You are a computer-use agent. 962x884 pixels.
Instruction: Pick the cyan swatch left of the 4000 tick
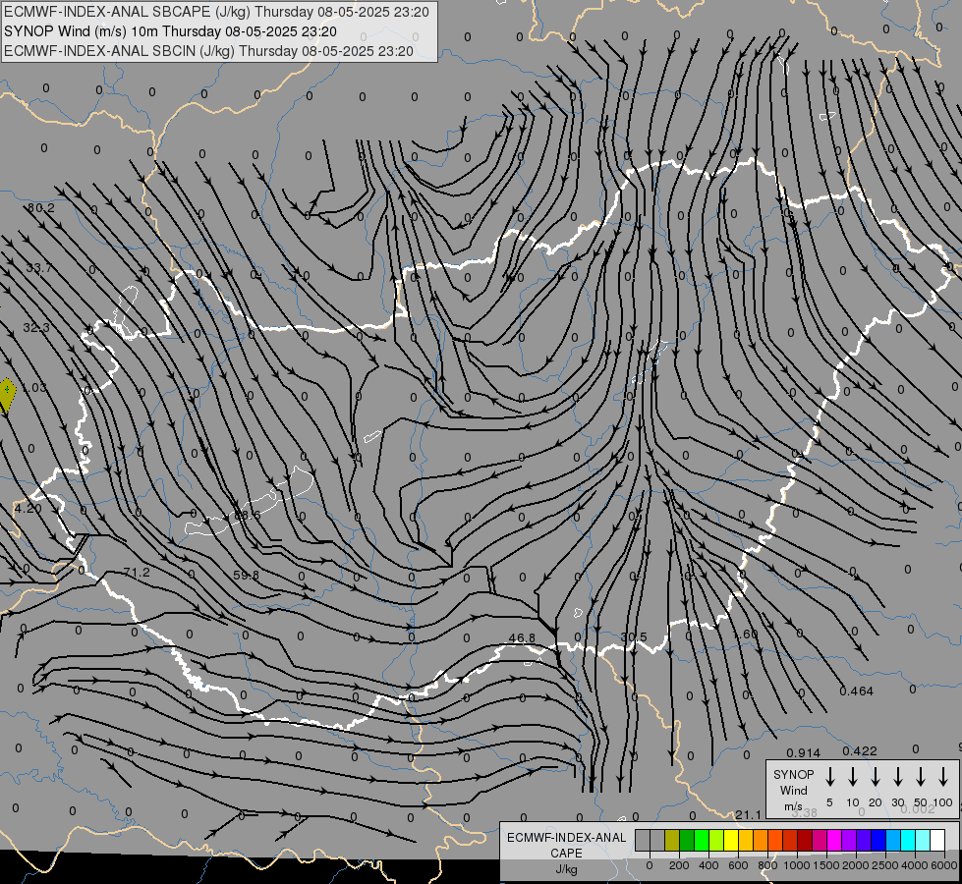pos(907,840)
